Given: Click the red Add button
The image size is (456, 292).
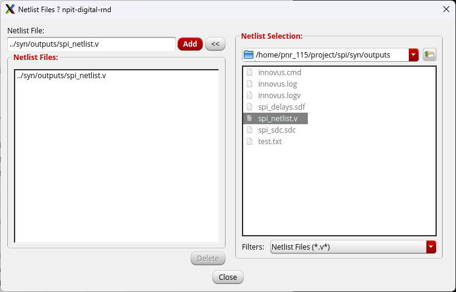Looking at the screenshot, I should pos(190,44).
